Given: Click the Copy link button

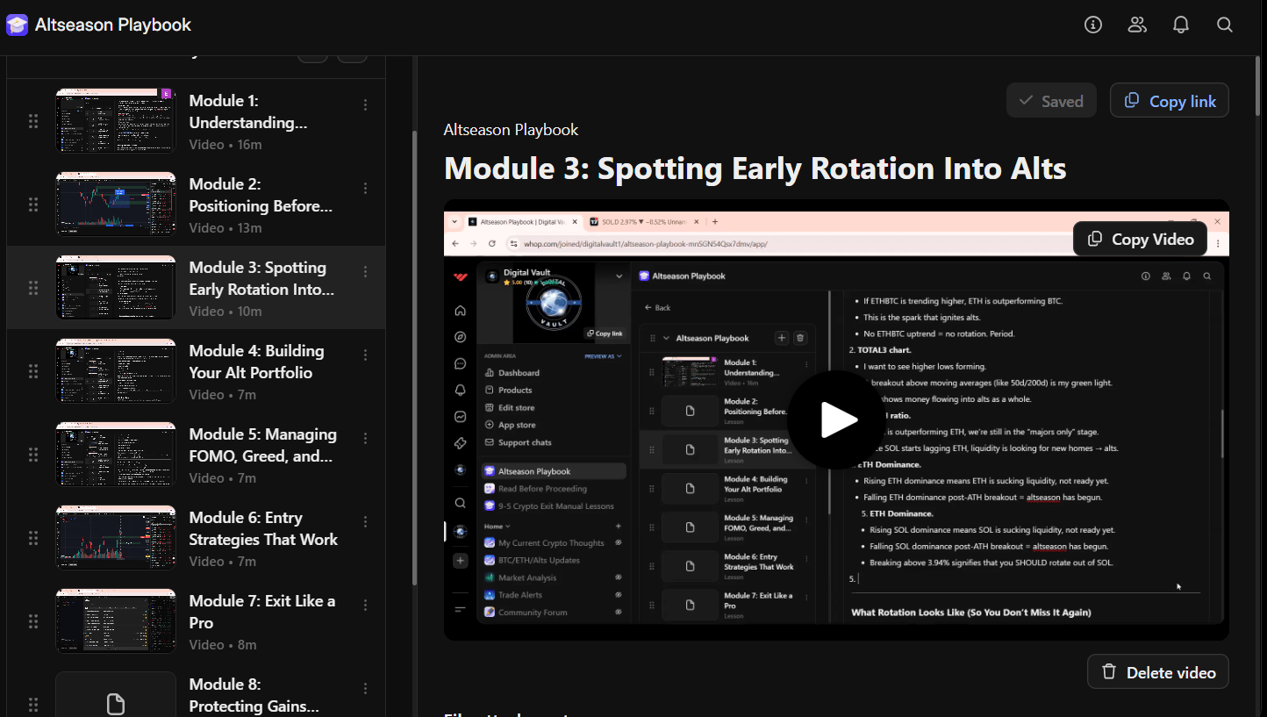Looking at the screenshot, I should tap(1170, 101).
